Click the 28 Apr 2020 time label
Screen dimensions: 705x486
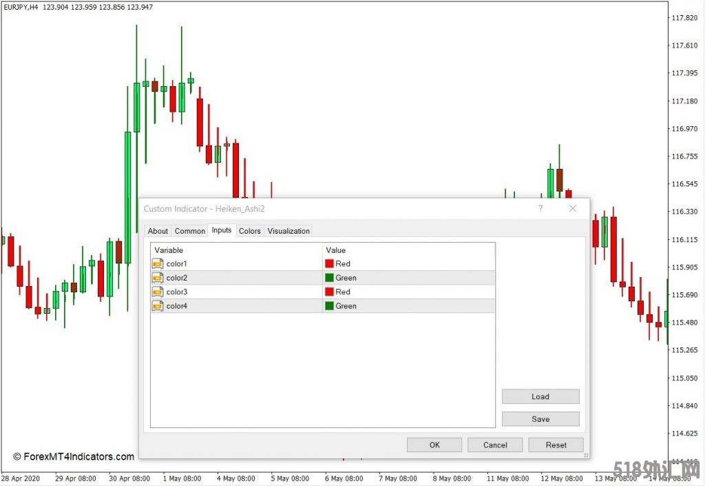tap(21, 478)
